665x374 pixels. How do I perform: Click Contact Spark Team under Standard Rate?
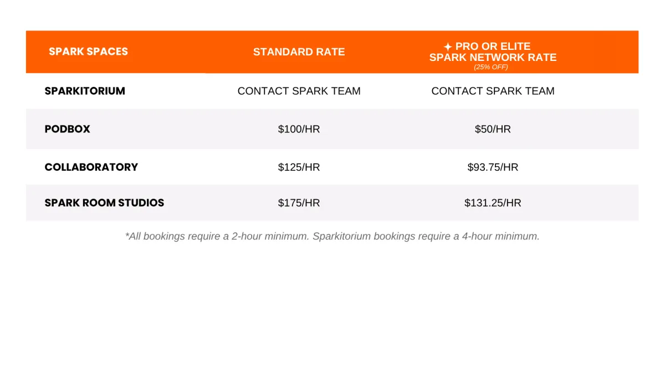[x=299, y=91]
